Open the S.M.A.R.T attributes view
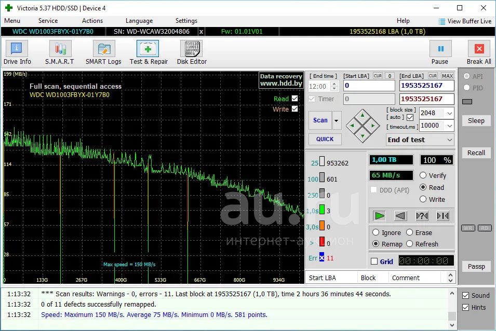Viewport: 496px width, 331px height. click(x=59, y=53)
